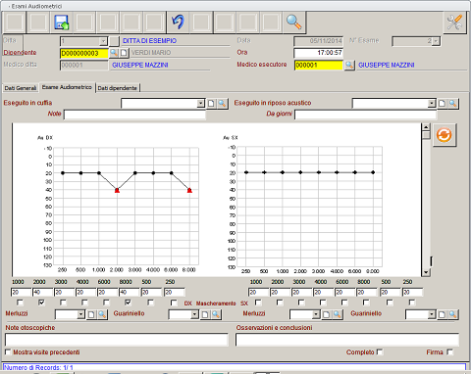Screen dimensions: 471x374
Task: Click the DITTA DI ESEMPIO company name
Action: (x=149, y=41)
